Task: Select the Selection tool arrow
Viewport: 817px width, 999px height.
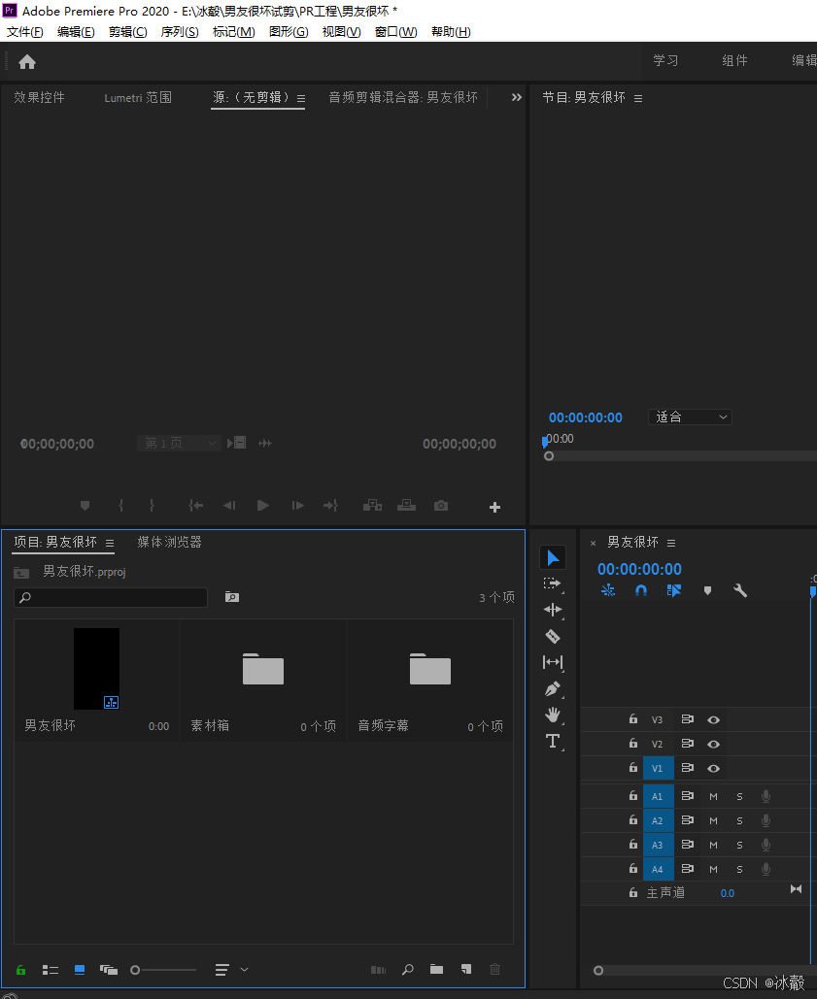Action: point(553,557)
